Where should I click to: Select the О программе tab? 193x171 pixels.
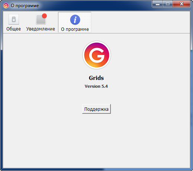click(x=75, y=22)
